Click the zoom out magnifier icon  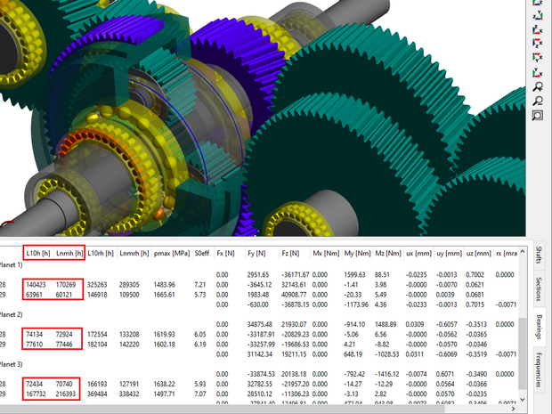tap(538, 101)
